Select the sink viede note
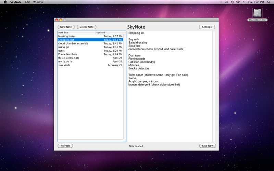 90,65
